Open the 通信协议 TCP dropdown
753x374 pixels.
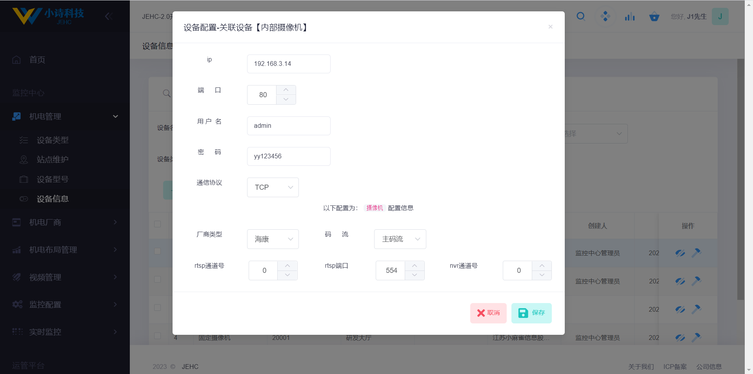pyautogui.click(x=273, y=187)
